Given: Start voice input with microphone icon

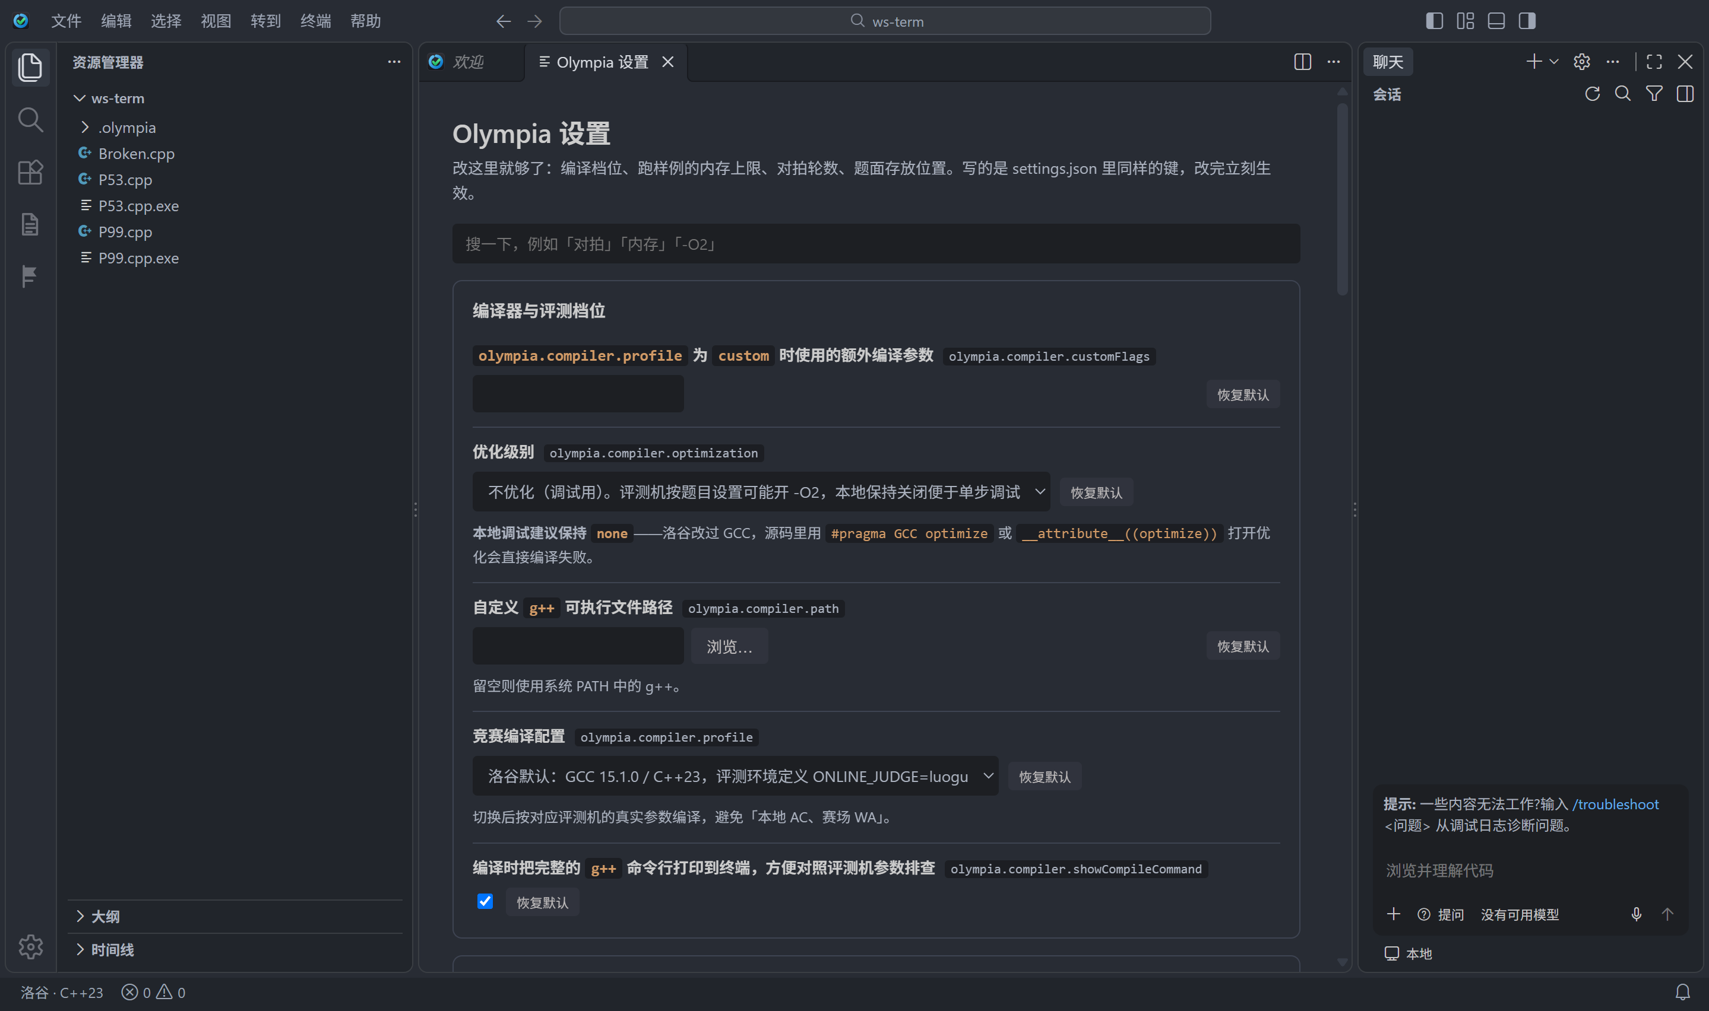Looking at the screenshot, I should pos(1636,914).
